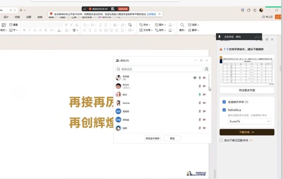The width and height of the screenshot is (283, 179).
Task: Pin the font panel with pin icon
Action: tap(267, 40)
